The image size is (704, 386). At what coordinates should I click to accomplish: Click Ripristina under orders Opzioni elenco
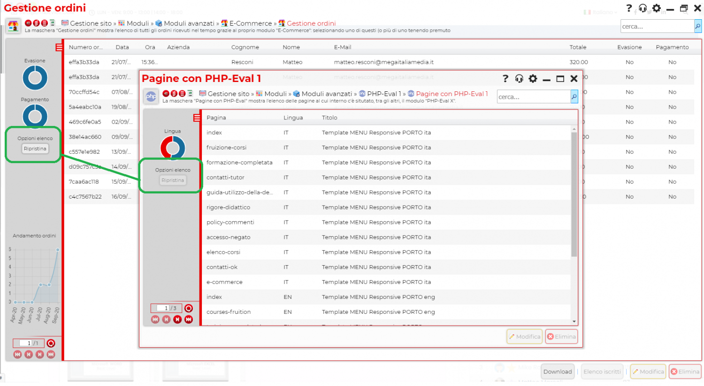(35, 149)
